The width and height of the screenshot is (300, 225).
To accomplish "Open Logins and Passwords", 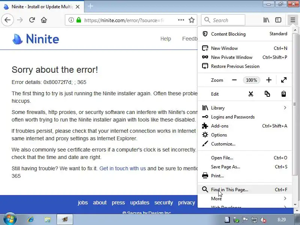I will click(245, 117).
